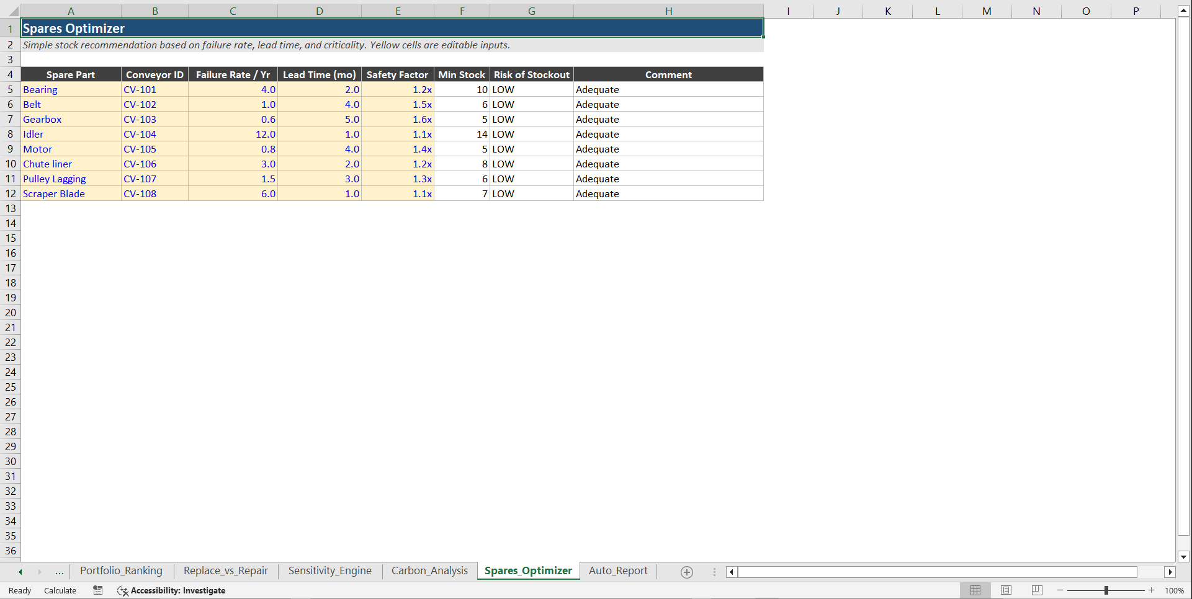Select the Belt cell

tap(71, 104)
